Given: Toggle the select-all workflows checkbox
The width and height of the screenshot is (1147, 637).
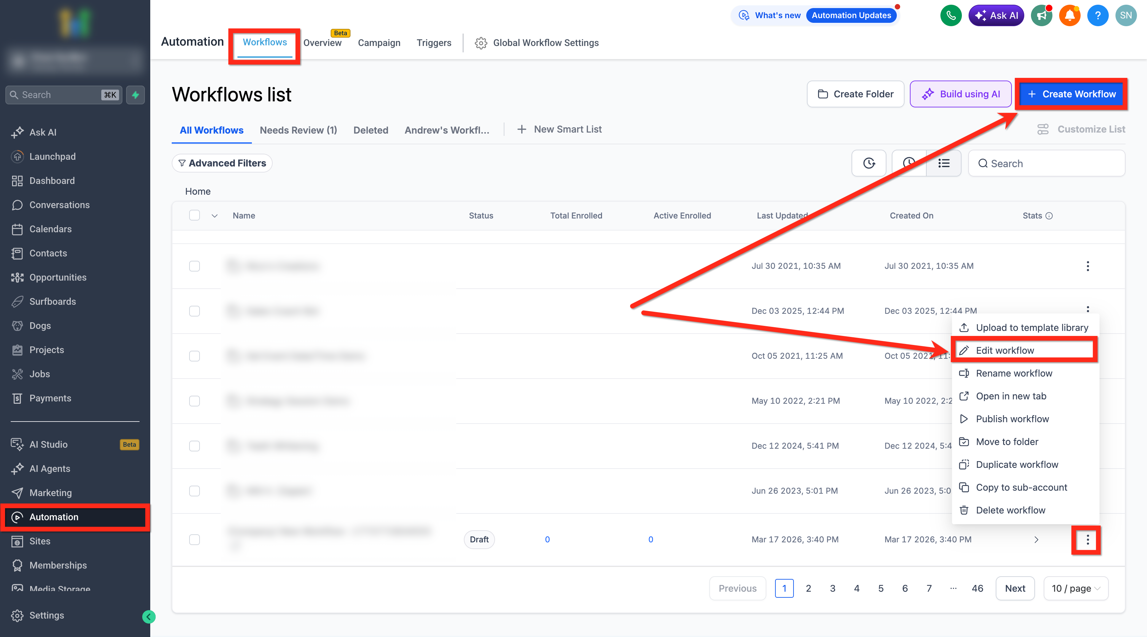Looking at the screenshot, I should coord(195,215).
